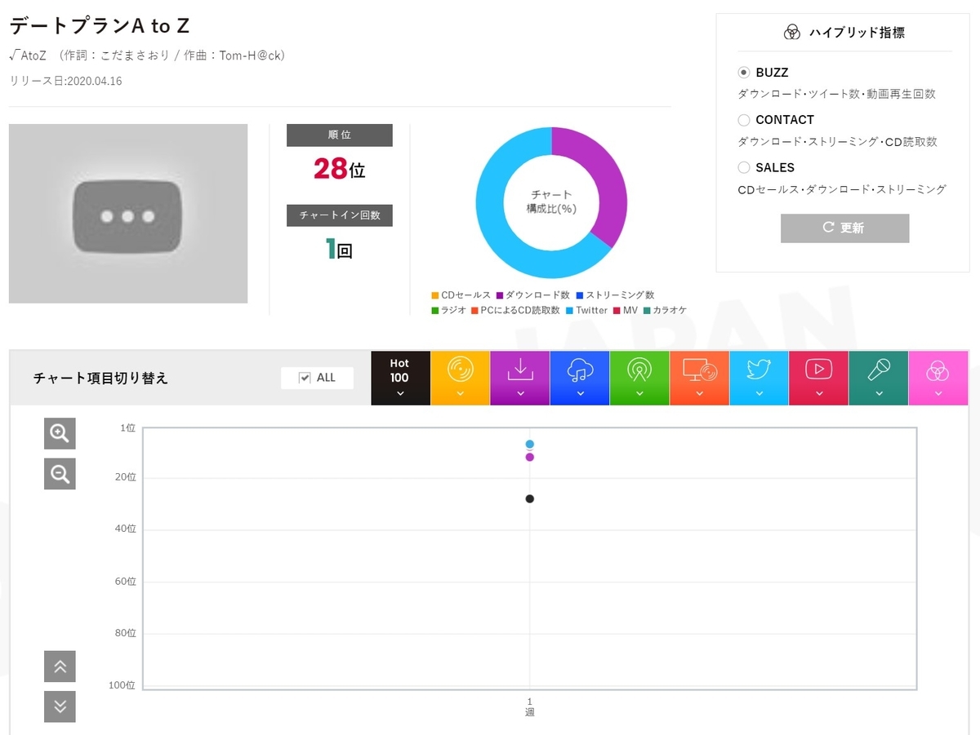The width and height of the screenshot is (980, 735).
Task: Toggle the Twitter bird icon tab
Action: pos(759,378)
